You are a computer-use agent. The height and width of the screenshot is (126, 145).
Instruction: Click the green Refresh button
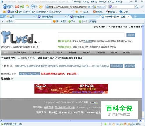(x=22, y=7)
